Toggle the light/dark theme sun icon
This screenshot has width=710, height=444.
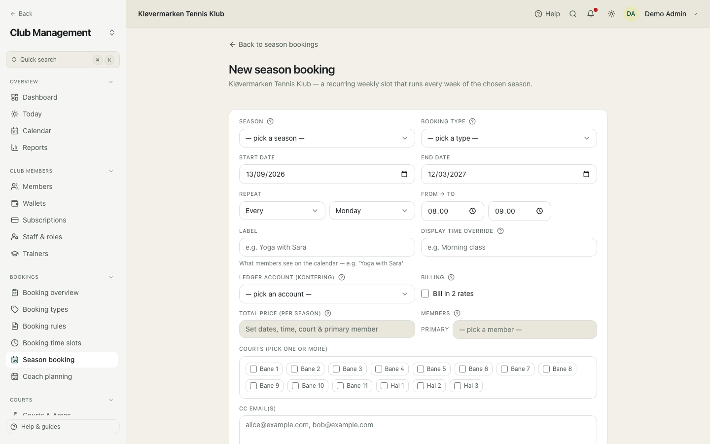click(x=611, y=14)
